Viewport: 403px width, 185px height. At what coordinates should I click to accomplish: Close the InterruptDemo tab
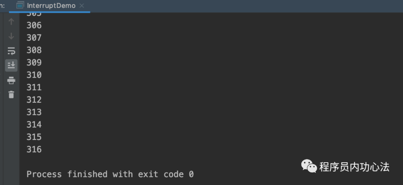[x=82, y=6]
